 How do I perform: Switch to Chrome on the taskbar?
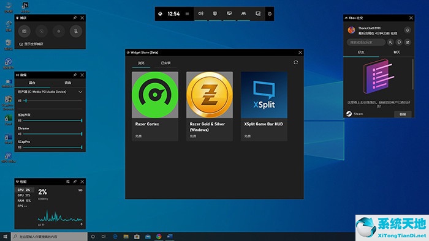159,237
